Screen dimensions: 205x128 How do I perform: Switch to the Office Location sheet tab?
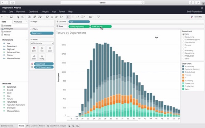click(x=32, y=126)
